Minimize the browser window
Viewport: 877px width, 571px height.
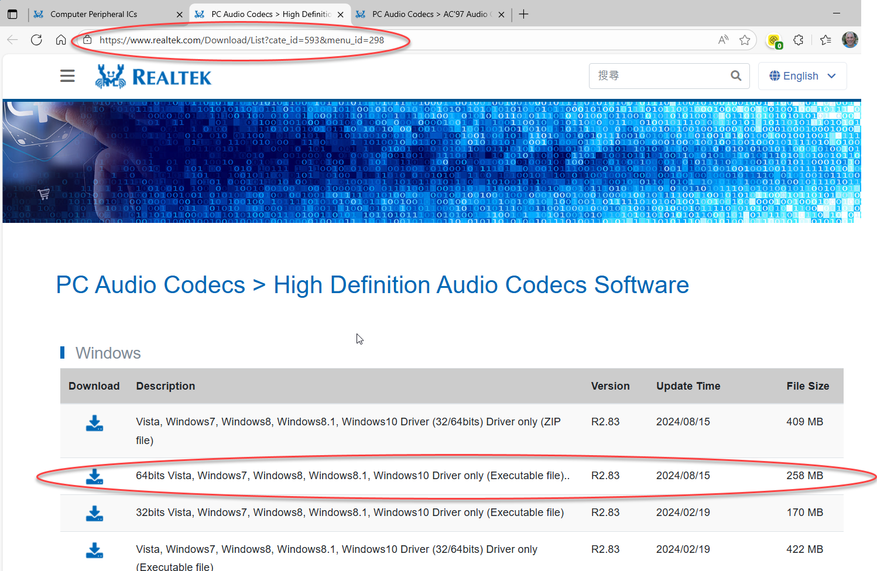tap(837, 13)
